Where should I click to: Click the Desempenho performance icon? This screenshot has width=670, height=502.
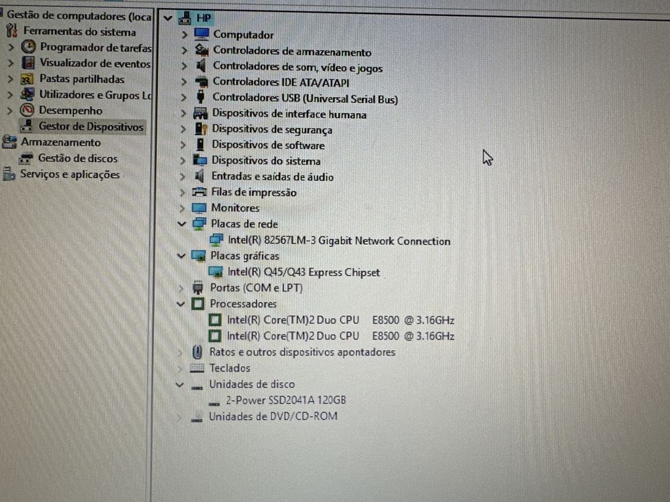[x=27, y=110]
